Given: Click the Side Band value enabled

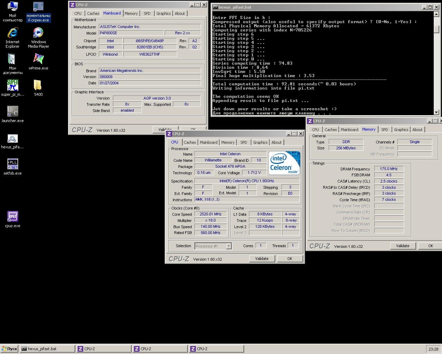Looking at the screenshot, I should (127, 111).
